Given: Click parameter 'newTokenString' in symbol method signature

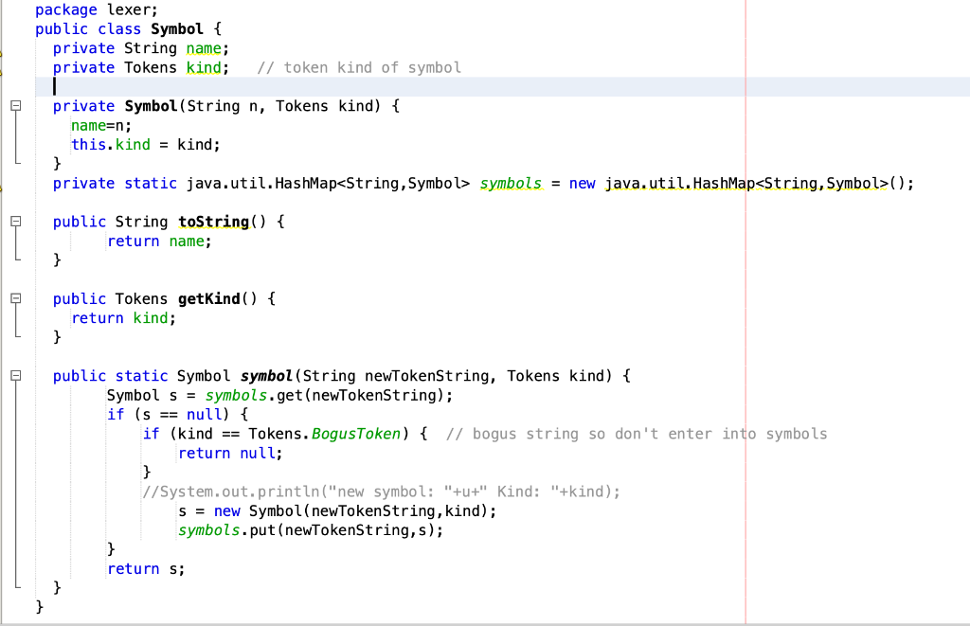Looking at the screenshot, I should tap(427, 376).
